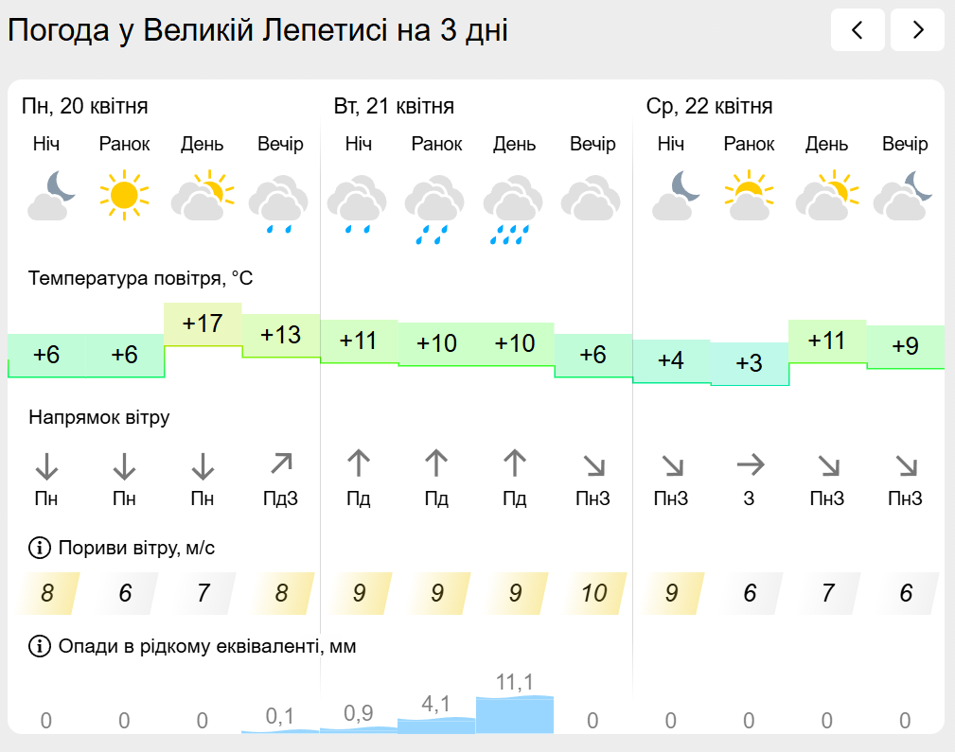Click Wednesday morning west wind arrow
Screen dimensions: 955x752
point(750,464)
